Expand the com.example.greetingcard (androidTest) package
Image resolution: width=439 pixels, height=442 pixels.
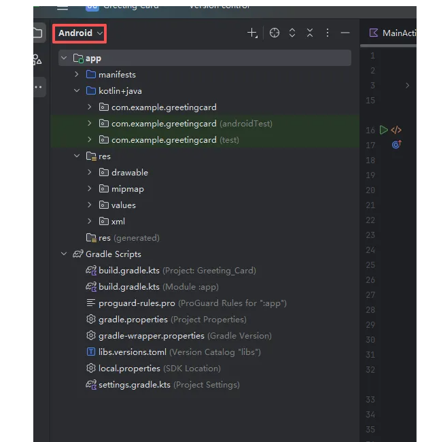(89, 124)
